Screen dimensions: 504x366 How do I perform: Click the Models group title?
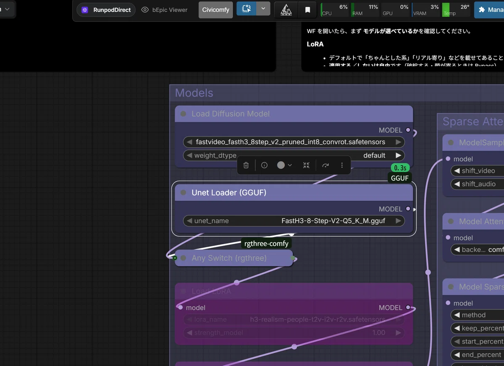tap(194, 93)
